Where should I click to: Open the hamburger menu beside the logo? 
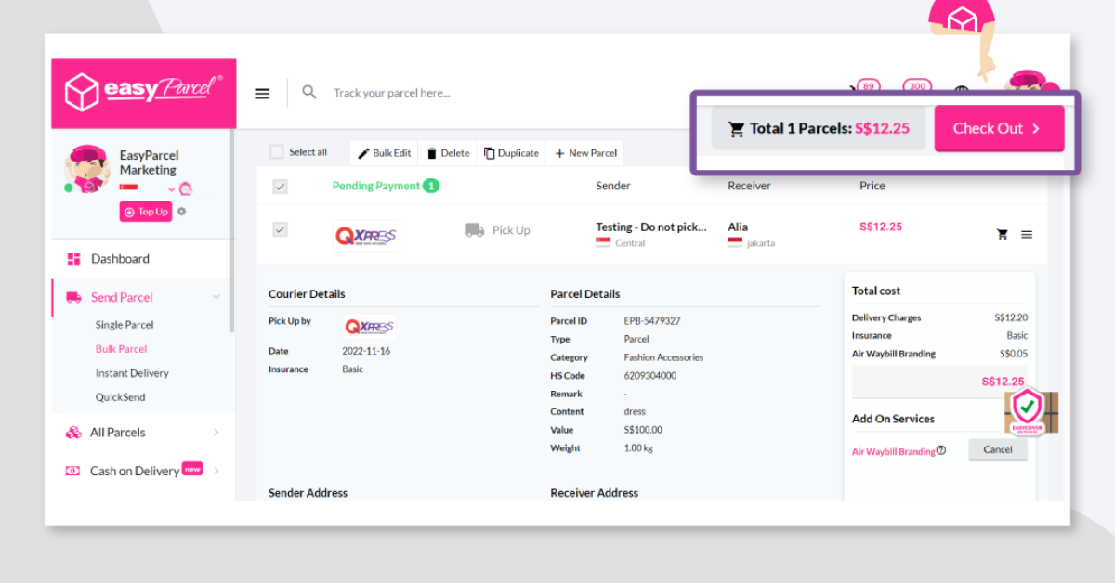[x=262, y=94]
